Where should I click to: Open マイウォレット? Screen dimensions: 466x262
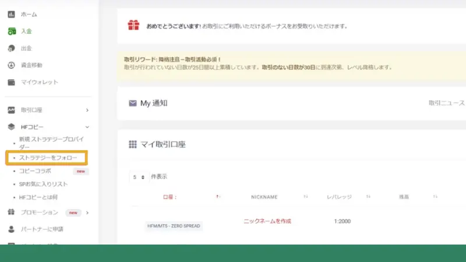click(39, 82)
